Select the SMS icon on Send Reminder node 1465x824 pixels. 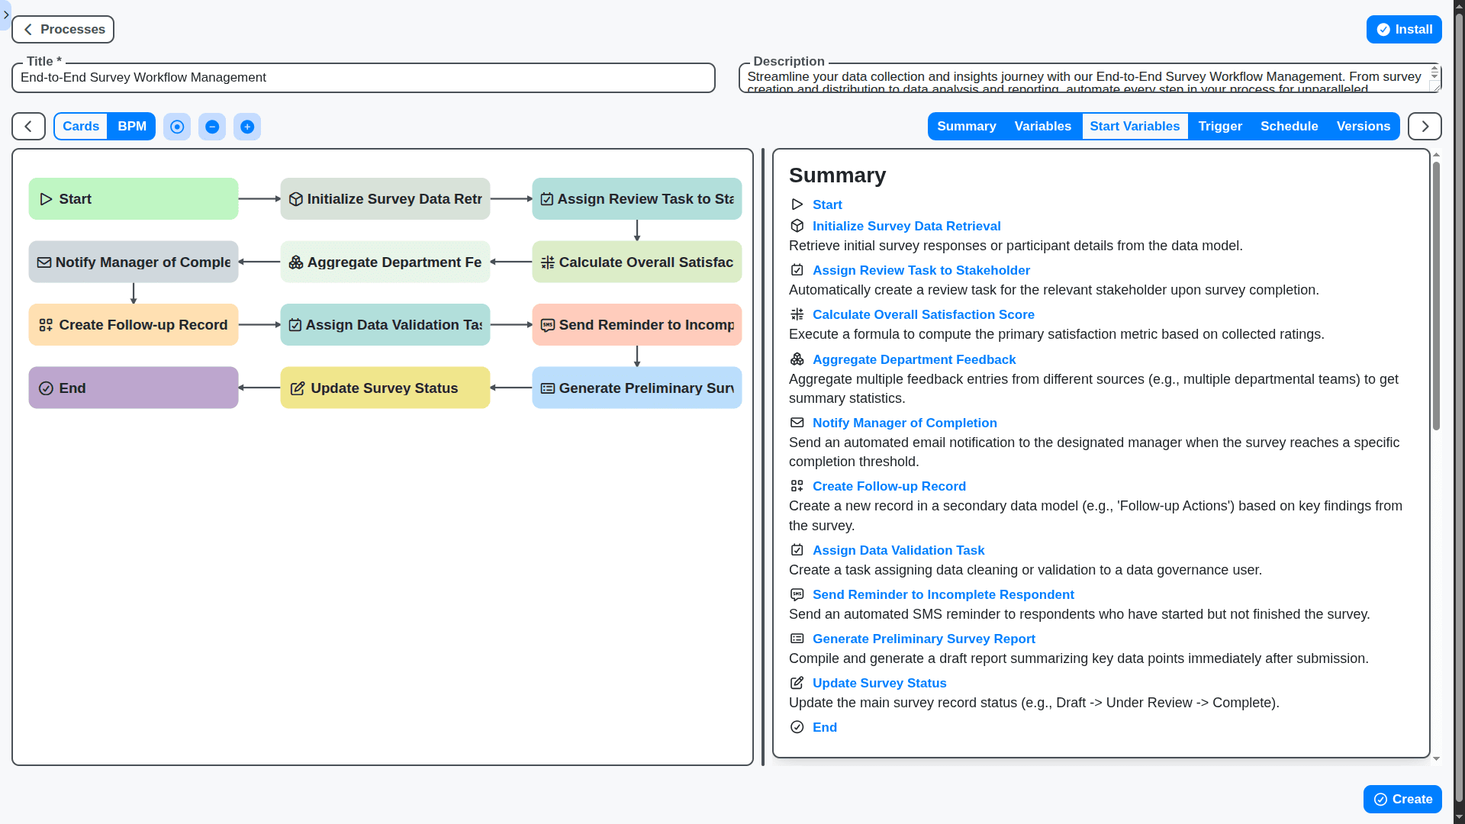[x=548, y=324]
